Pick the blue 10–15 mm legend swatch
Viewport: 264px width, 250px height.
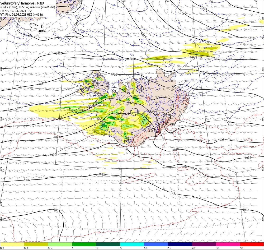click(x=156, y=244)
